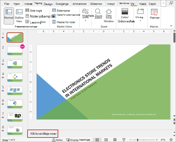Open the Indspil tab

coord(111,4)
